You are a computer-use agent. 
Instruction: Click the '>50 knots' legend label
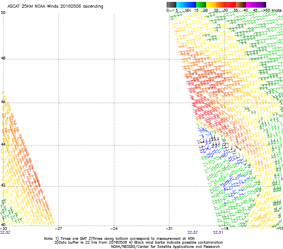(272, 10)
